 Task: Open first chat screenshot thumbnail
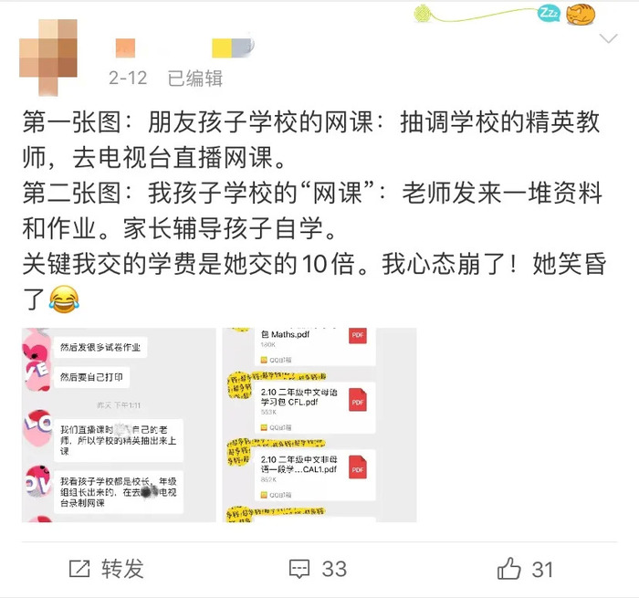[x=119, y=425]
